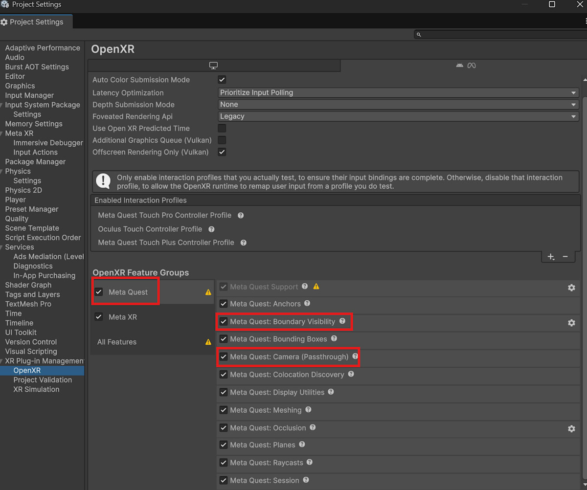Open Package Manager settings

(35, 162)
